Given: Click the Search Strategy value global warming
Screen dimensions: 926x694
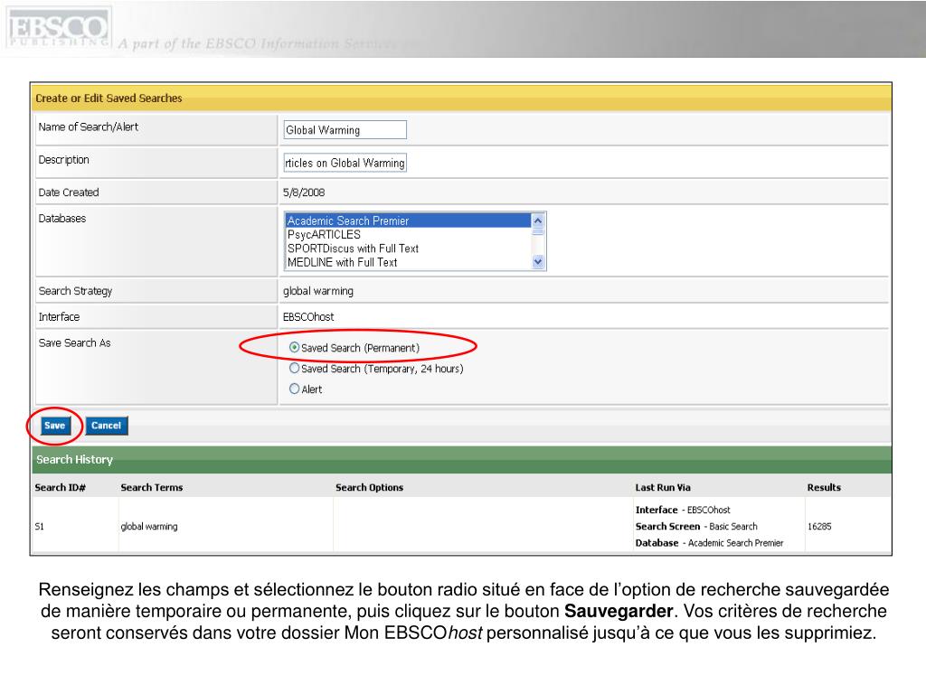Looking at the screenshot, I should (317, 291).
